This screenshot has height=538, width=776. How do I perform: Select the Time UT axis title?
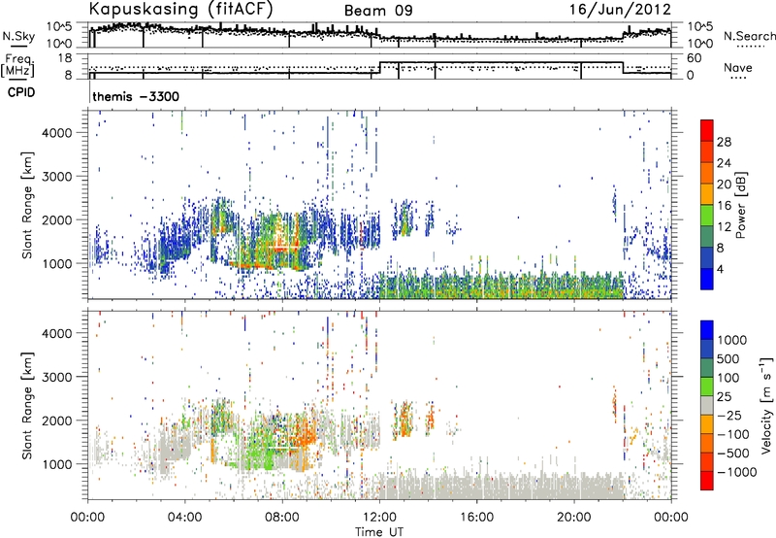tap(379, 532)
